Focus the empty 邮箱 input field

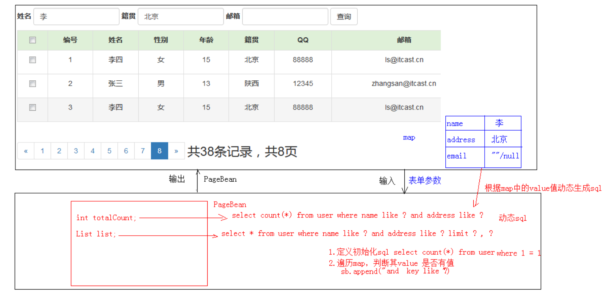click(x=285, y=17)
